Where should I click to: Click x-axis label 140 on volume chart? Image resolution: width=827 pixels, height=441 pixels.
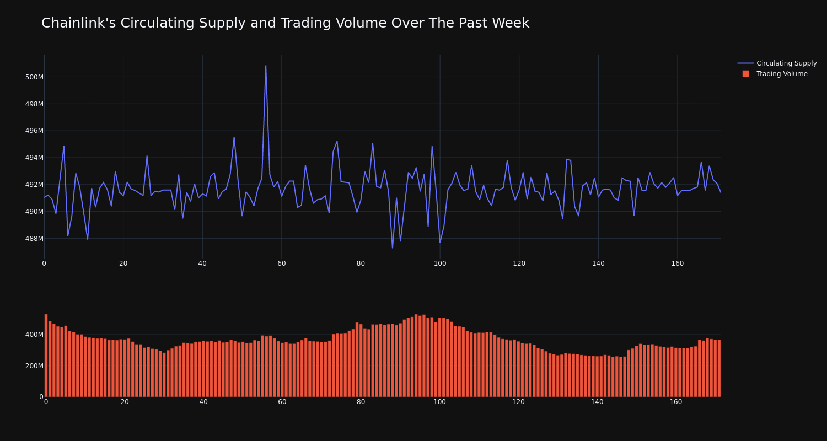pos(597,402)
